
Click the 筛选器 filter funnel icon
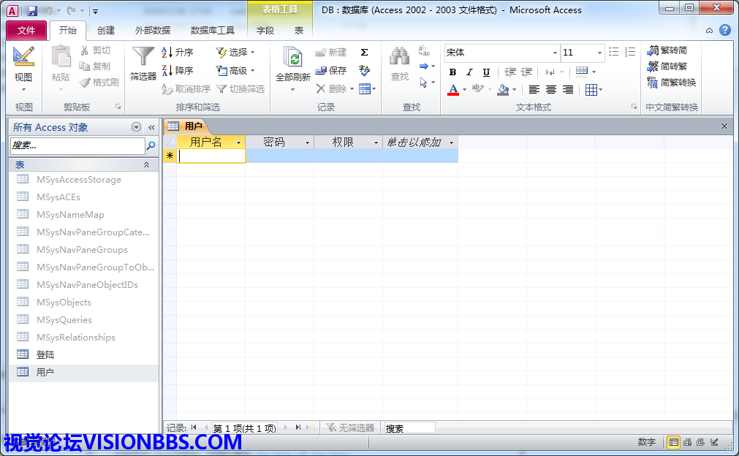[143, 57]
